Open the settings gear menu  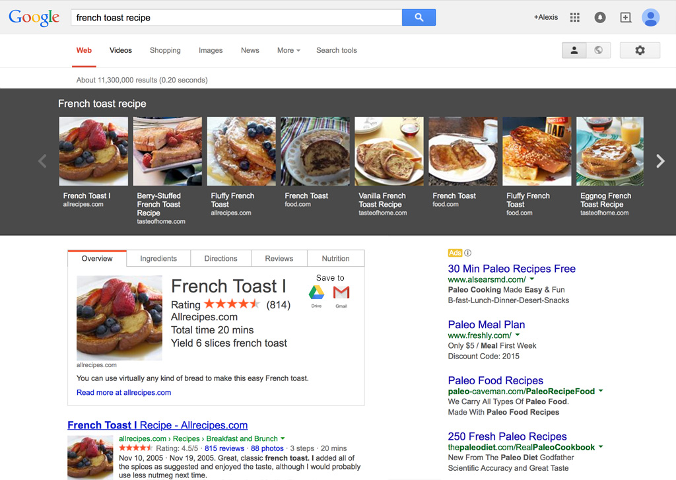[640, 50]
